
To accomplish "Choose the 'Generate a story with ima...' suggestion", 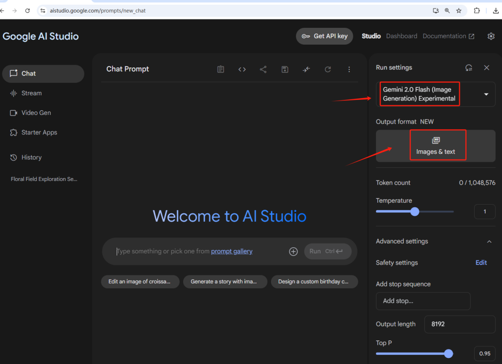I will 225,282.
